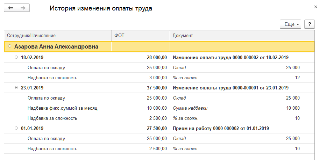Collapse the 18.02.2019 entry

(16, 57)
